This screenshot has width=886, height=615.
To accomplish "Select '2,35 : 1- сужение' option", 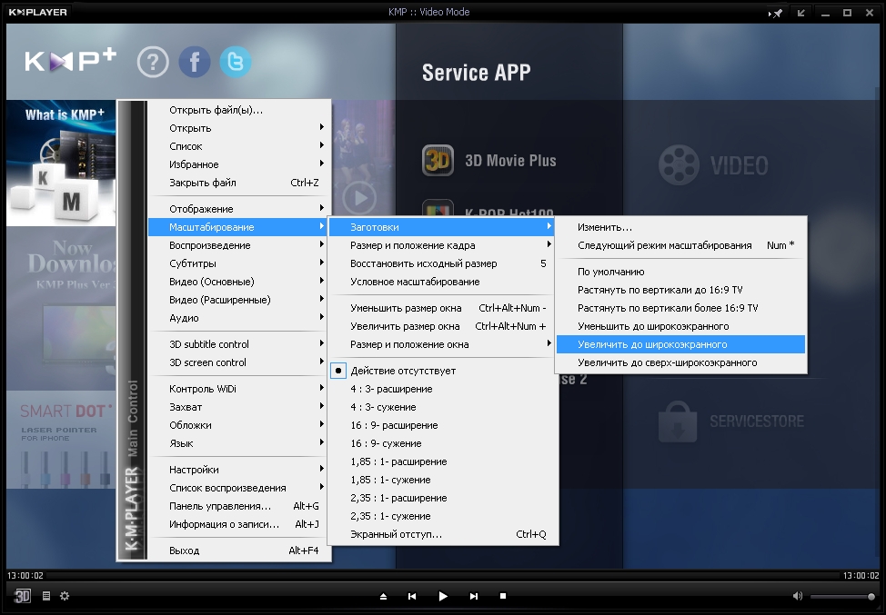I will 443,516.
